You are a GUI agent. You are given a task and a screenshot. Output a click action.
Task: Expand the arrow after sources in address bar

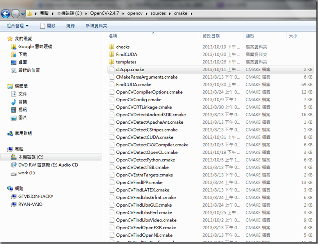click(x=170, y=14)
